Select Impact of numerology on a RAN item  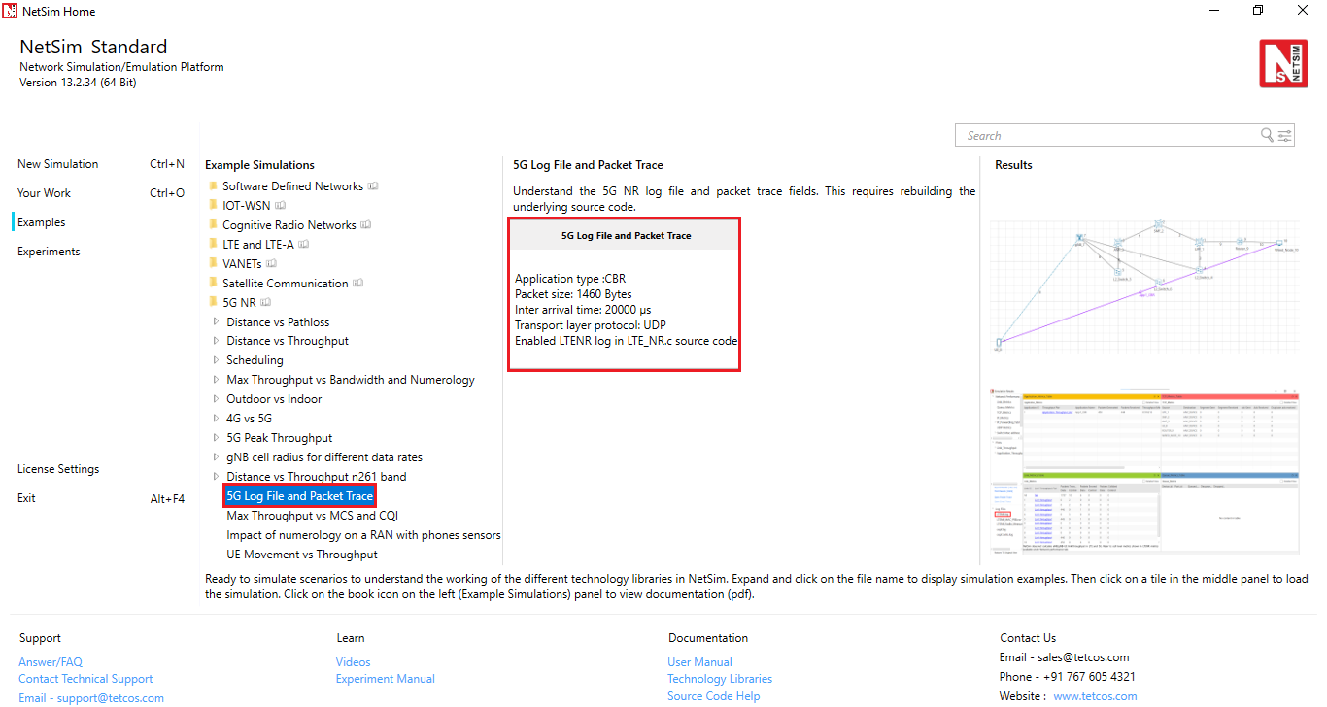363,535
